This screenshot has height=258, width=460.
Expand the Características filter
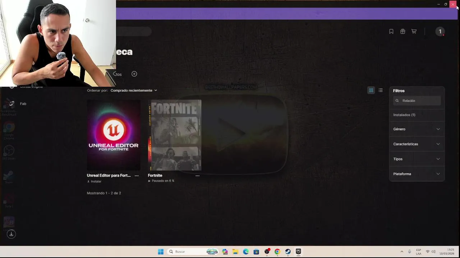417,144
